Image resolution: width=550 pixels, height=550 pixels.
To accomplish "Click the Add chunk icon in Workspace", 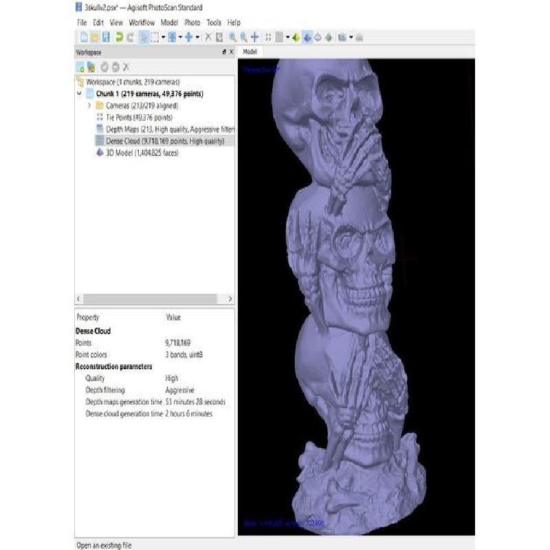I will pyautogui.click(x=80, y=67).
